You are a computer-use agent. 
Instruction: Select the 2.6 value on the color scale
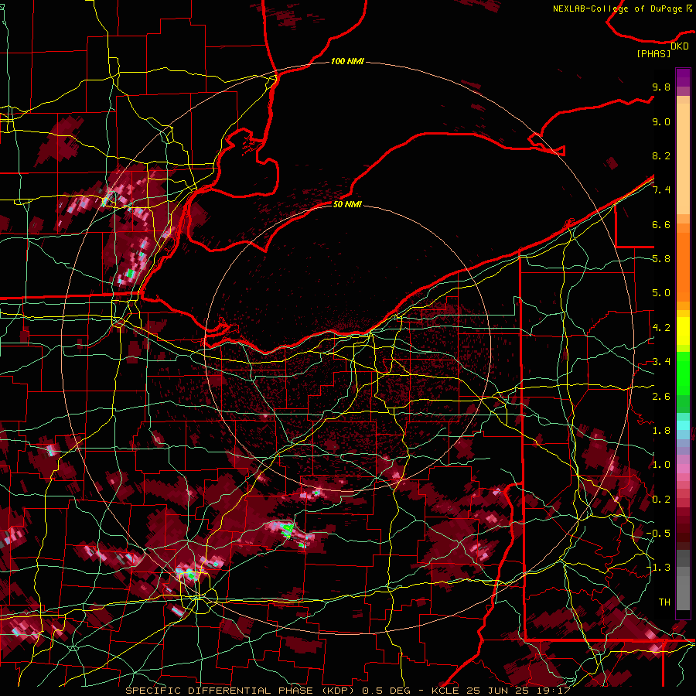click(x=661, y=397)
